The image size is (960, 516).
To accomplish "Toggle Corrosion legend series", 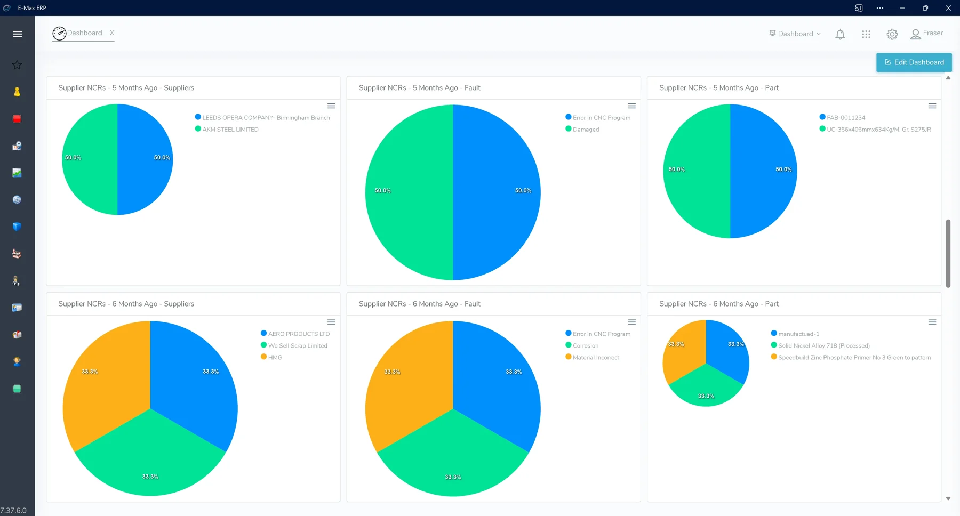I will click(582, 346).
